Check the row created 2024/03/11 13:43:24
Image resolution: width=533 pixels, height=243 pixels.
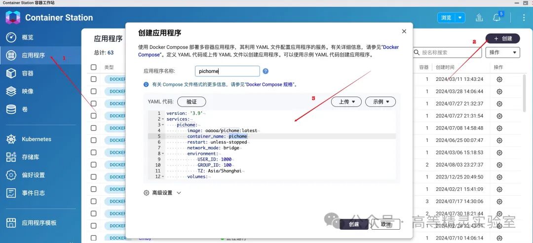94,79
